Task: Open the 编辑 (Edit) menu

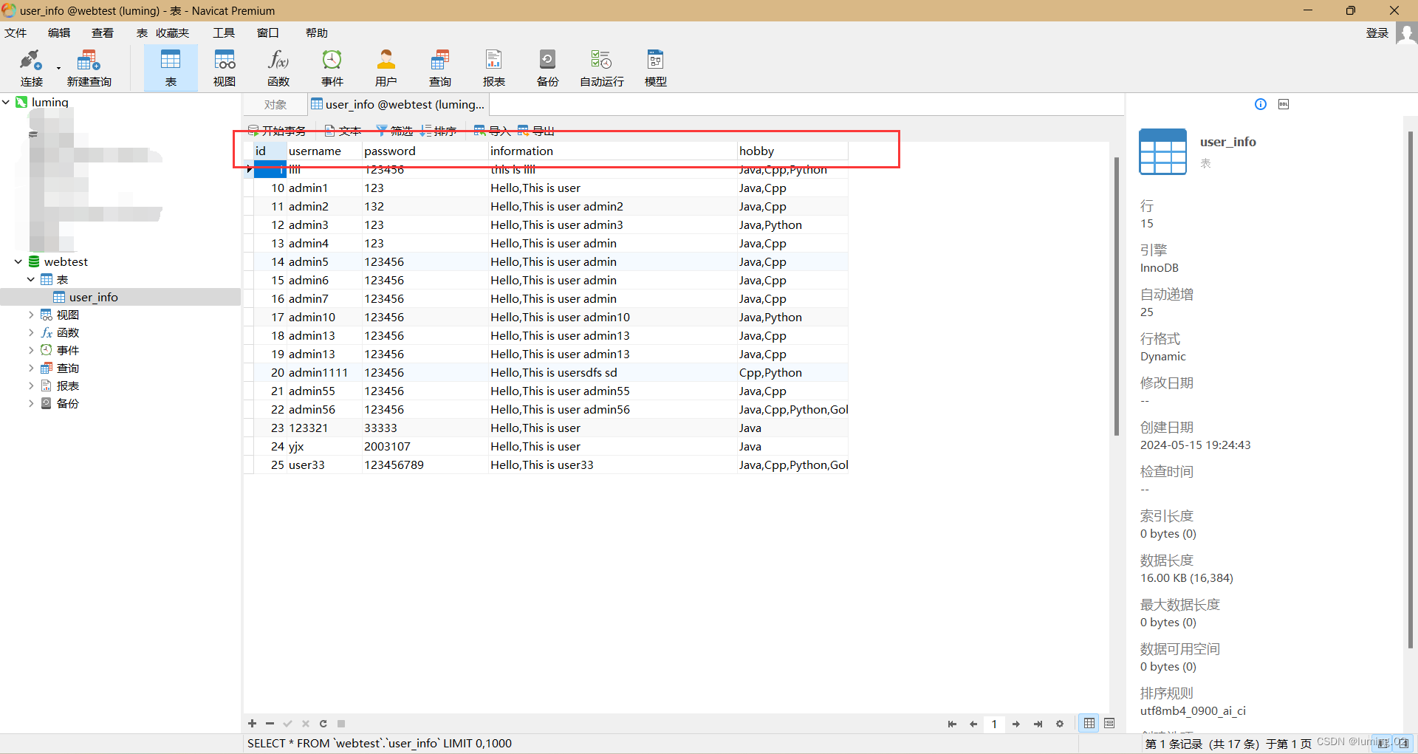Action: (59, 32)
